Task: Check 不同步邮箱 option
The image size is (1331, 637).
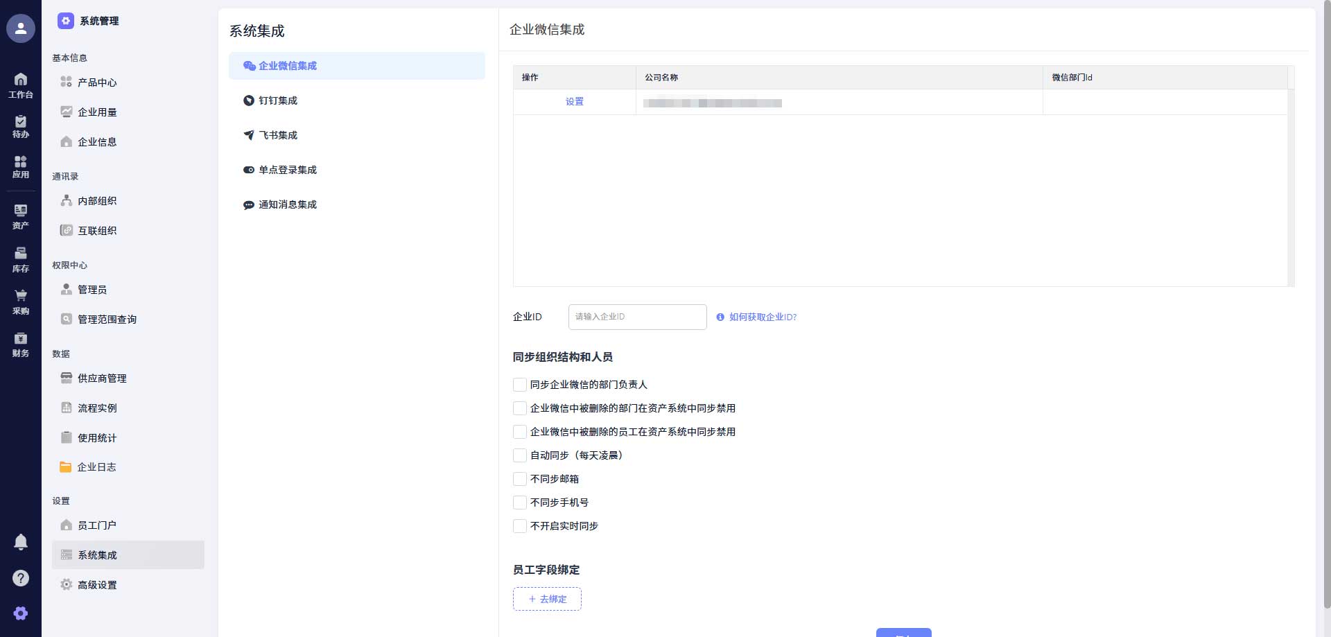Action: [520, 479]
